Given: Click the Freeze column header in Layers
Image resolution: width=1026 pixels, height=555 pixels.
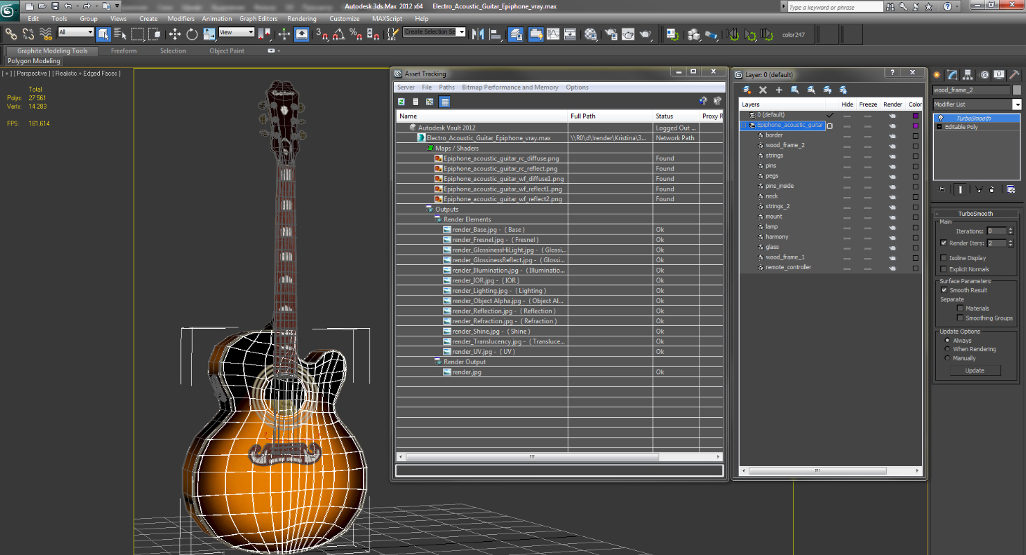Looking at the screenshot, I should [x=868, y=105].
